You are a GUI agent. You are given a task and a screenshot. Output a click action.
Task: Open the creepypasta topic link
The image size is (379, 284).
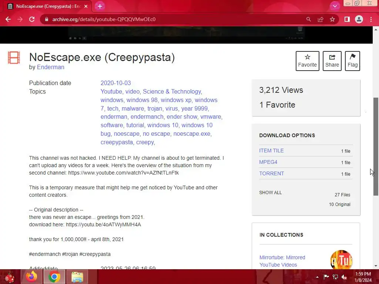click(117, 142)
